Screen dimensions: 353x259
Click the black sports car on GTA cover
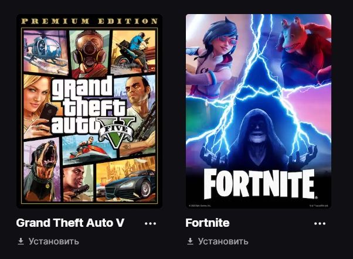click(x=132, y=188)
